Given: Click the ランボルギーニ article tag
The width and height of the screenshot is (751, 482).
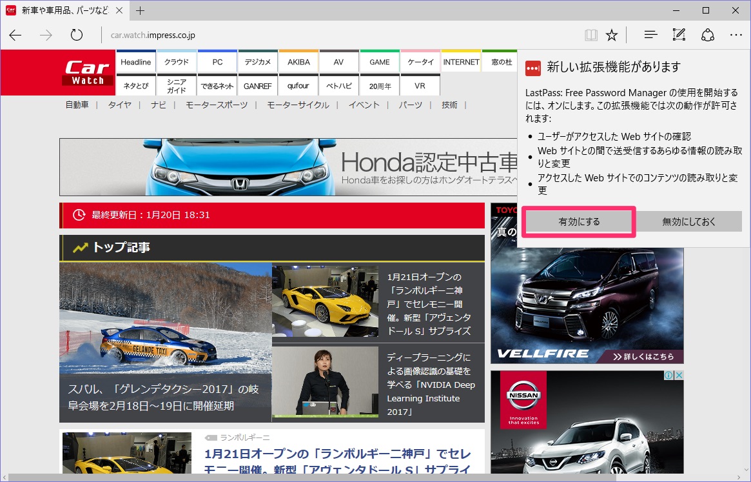Looking at the screenshot, I should (245, 437).
